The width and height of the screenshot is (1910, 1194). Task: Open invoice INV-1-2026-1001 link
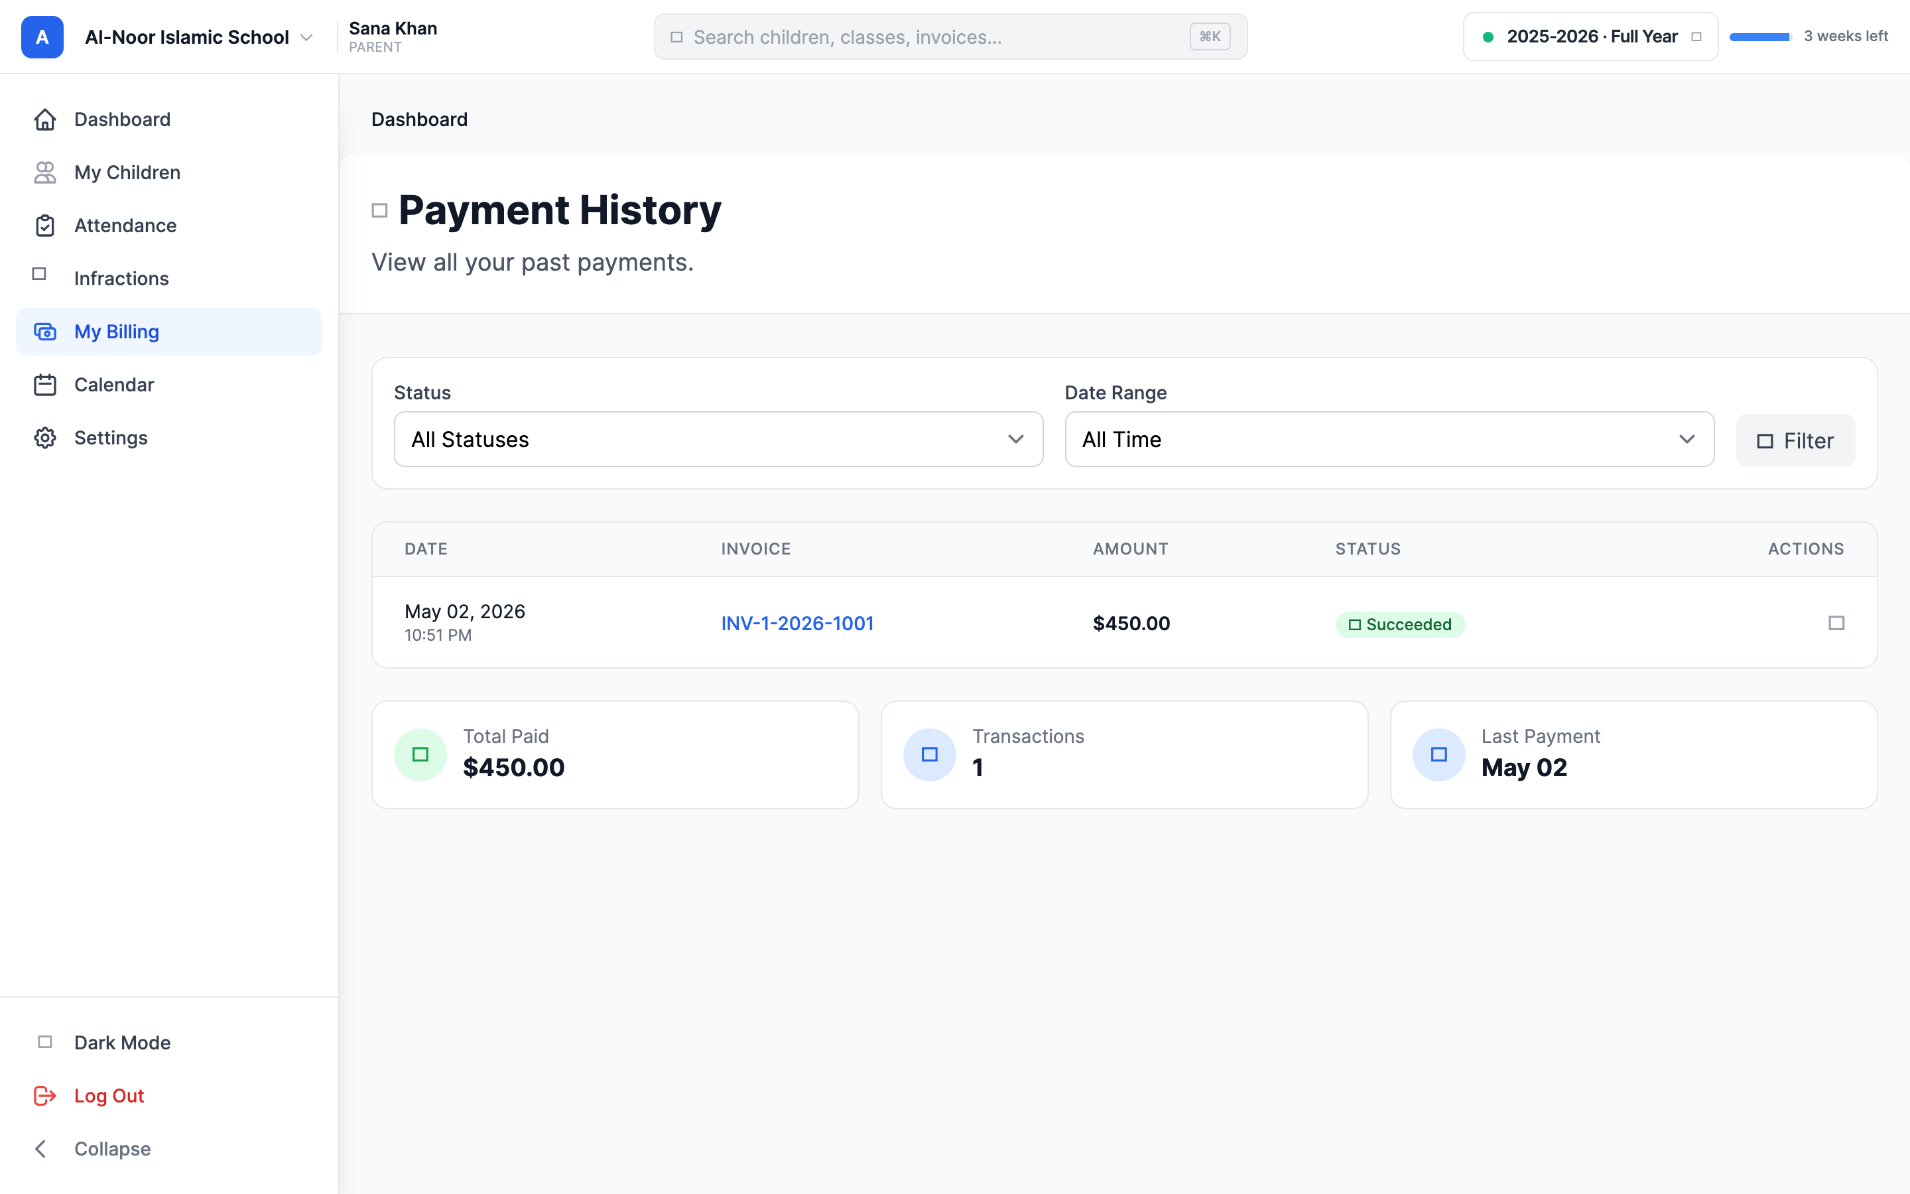(x=797, y=623)
